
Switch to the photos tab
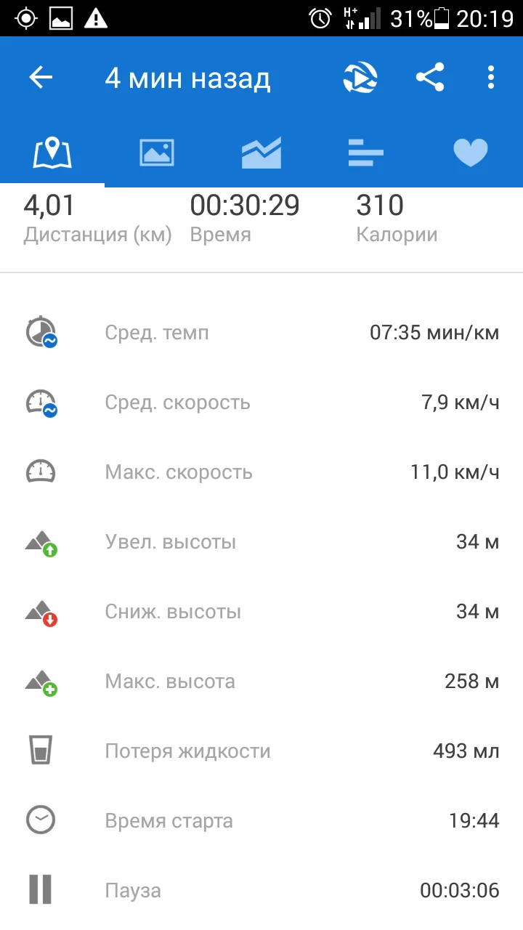[157, 153]
